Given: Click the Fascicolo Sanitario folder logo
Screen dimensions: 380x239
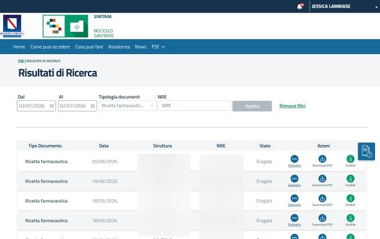Looking at the screenshot, I should pyautogui.click(x=77, y=26).
